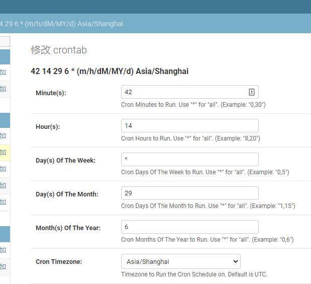Screen dimensions: 311x284
Task: Click the bold crontab summary below the heading
Action: coord(110,72)
